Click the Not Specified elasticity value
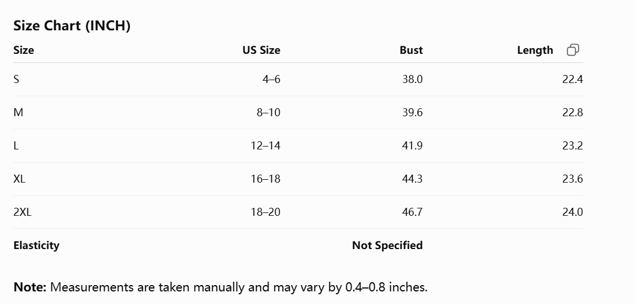Viewport: 636px width, 304px height. 388,246
